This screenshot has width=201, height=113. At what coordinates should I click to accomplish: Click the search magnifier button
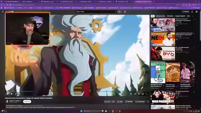[119, 12]
